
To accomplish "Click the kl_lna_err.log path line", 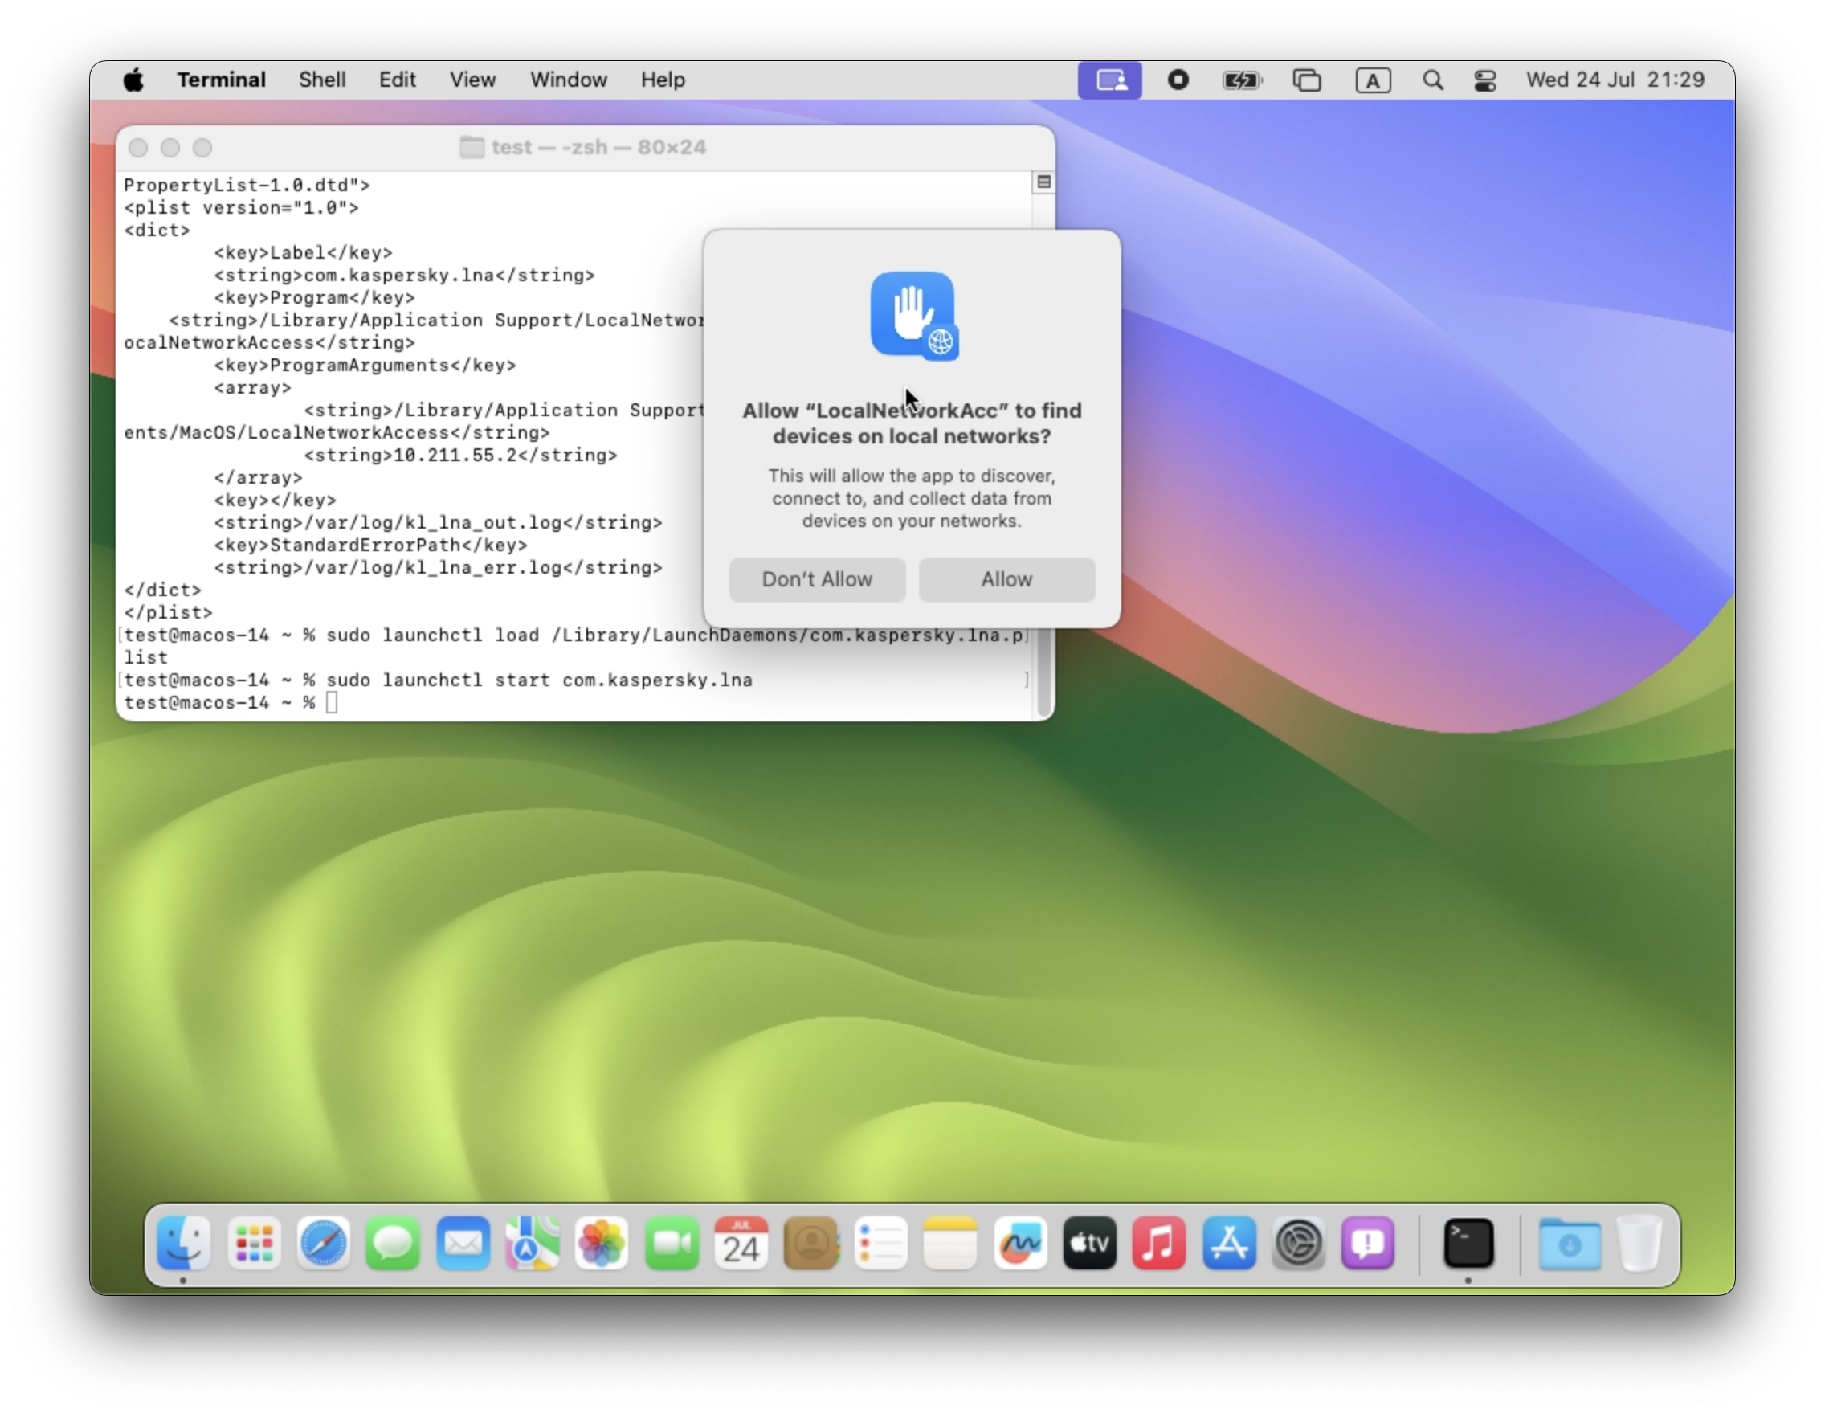I will pos(438,567).
